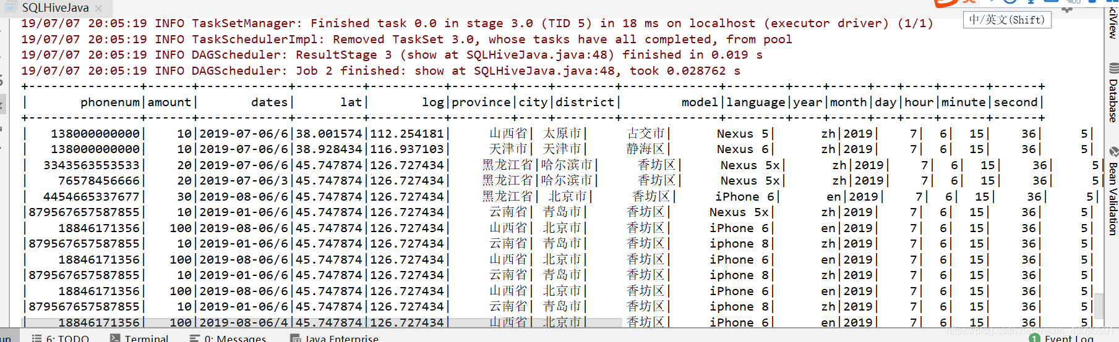Click the DAGScheduler ResultStage 3 log line
The image size is (1119, 342).
pos(392,54)
